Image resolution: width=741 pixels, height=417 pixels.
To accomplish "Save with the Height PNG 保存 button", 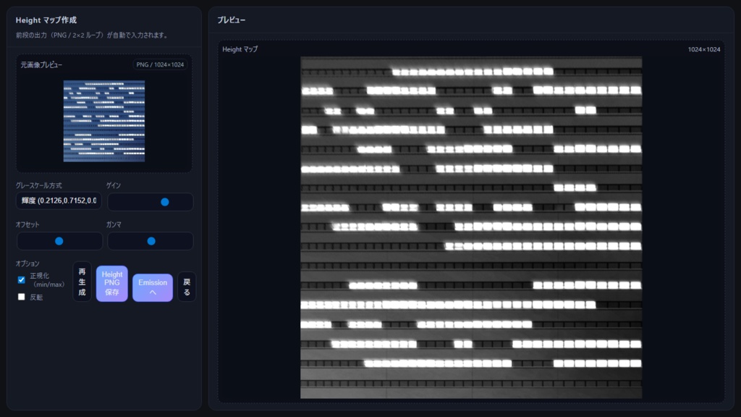I will (112, 284).
